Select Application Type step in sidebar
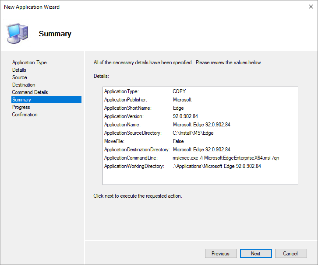 coord(29,63)
